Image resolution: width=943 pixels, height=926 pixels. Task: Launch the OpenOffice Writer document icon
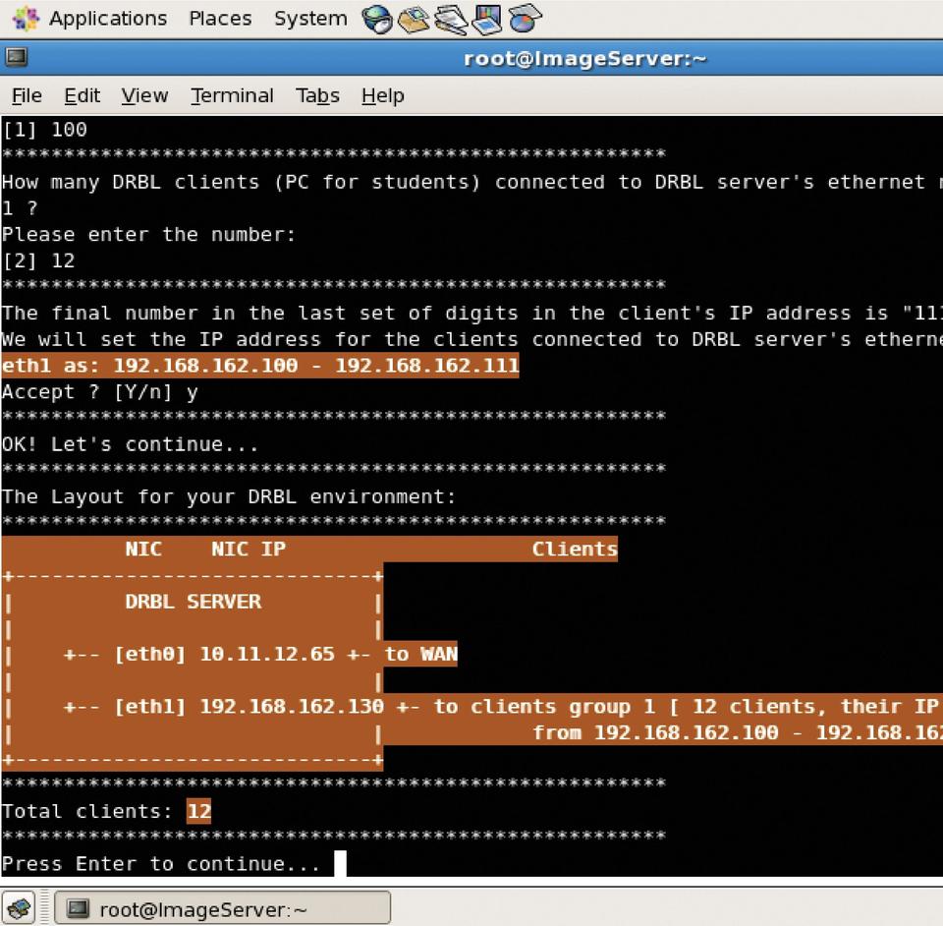coord(451,19)
